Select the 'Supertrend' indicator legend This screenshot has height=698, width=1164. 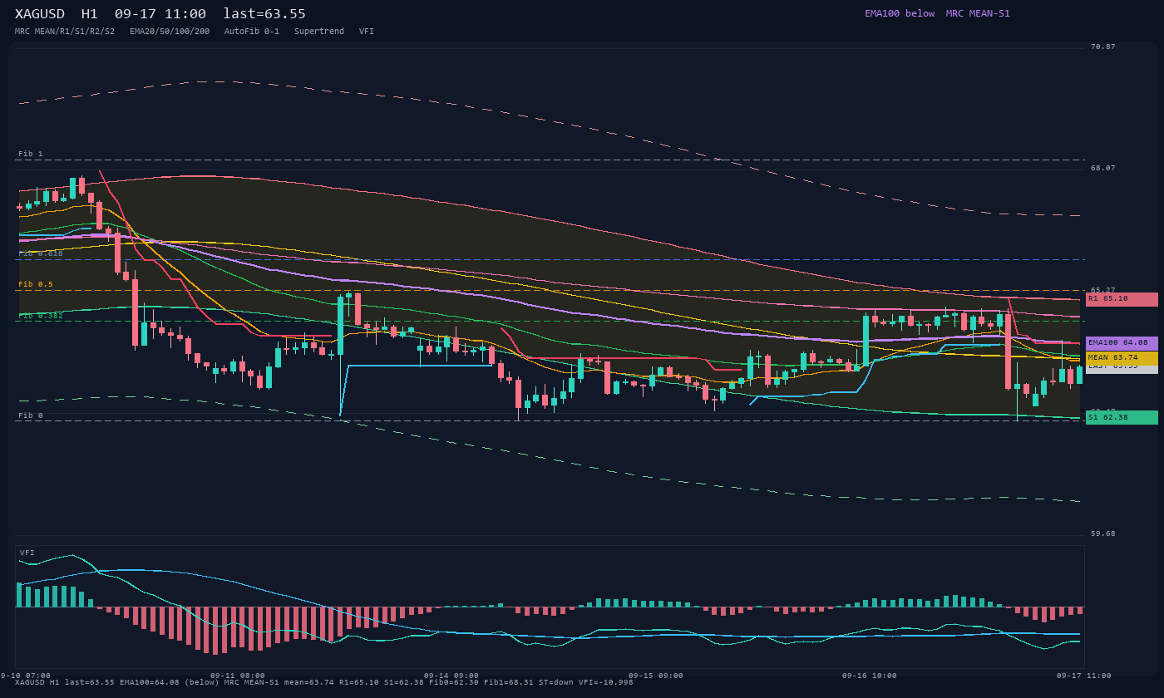tap(319, 32)
